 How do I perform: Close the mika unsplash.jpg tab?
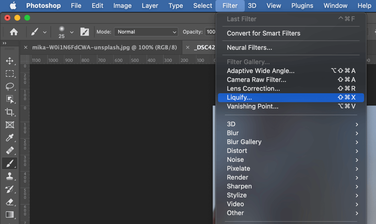point(26,48)
